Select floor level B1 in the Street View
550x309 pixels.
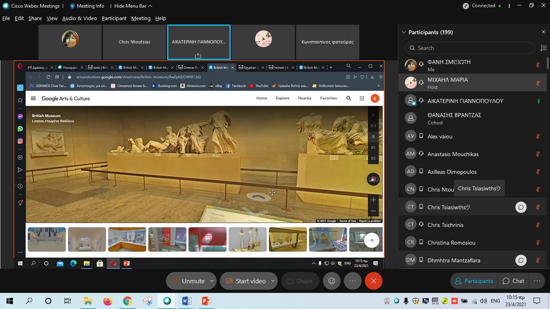[373, 148]
